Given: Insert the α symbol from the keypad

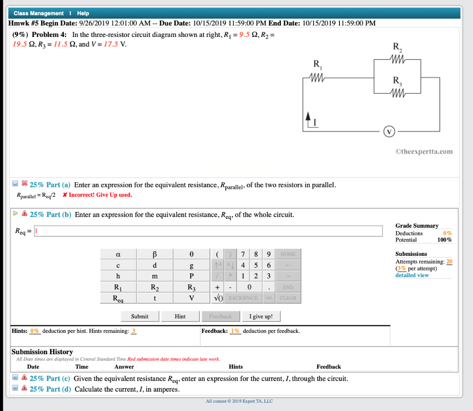Looking at the screenshot, I should (118, 254).
